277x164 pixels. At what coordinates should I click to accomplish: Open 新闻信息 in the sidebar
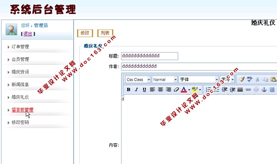click(20, 84)
